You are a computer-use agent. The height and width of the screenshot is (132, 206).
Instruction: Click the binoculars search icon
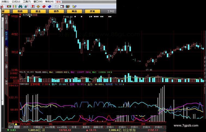point(20,7)
